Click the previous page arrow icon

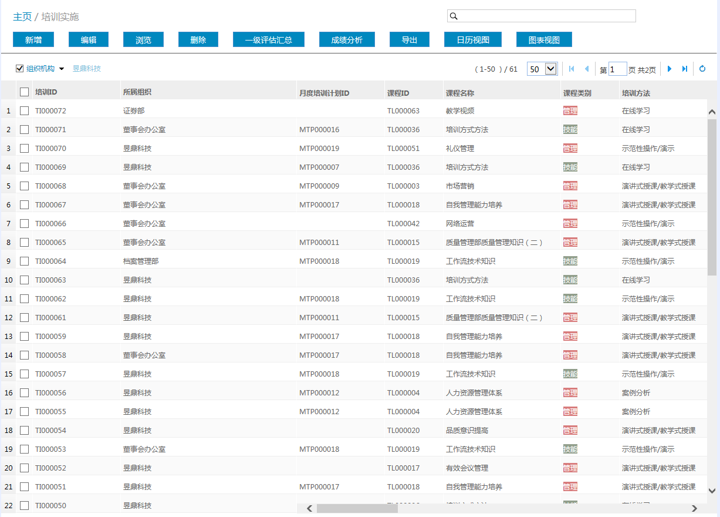(x=586, y=69)
